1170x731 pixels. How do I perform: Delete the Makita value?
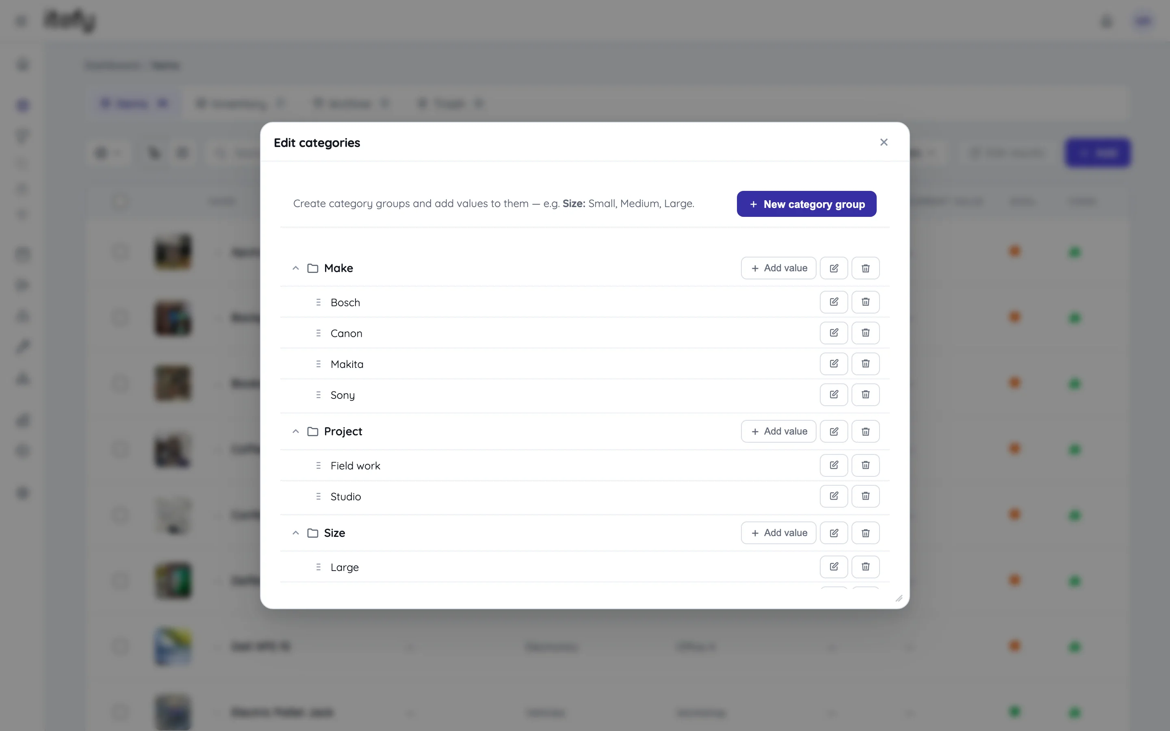[x=865, y=364]
